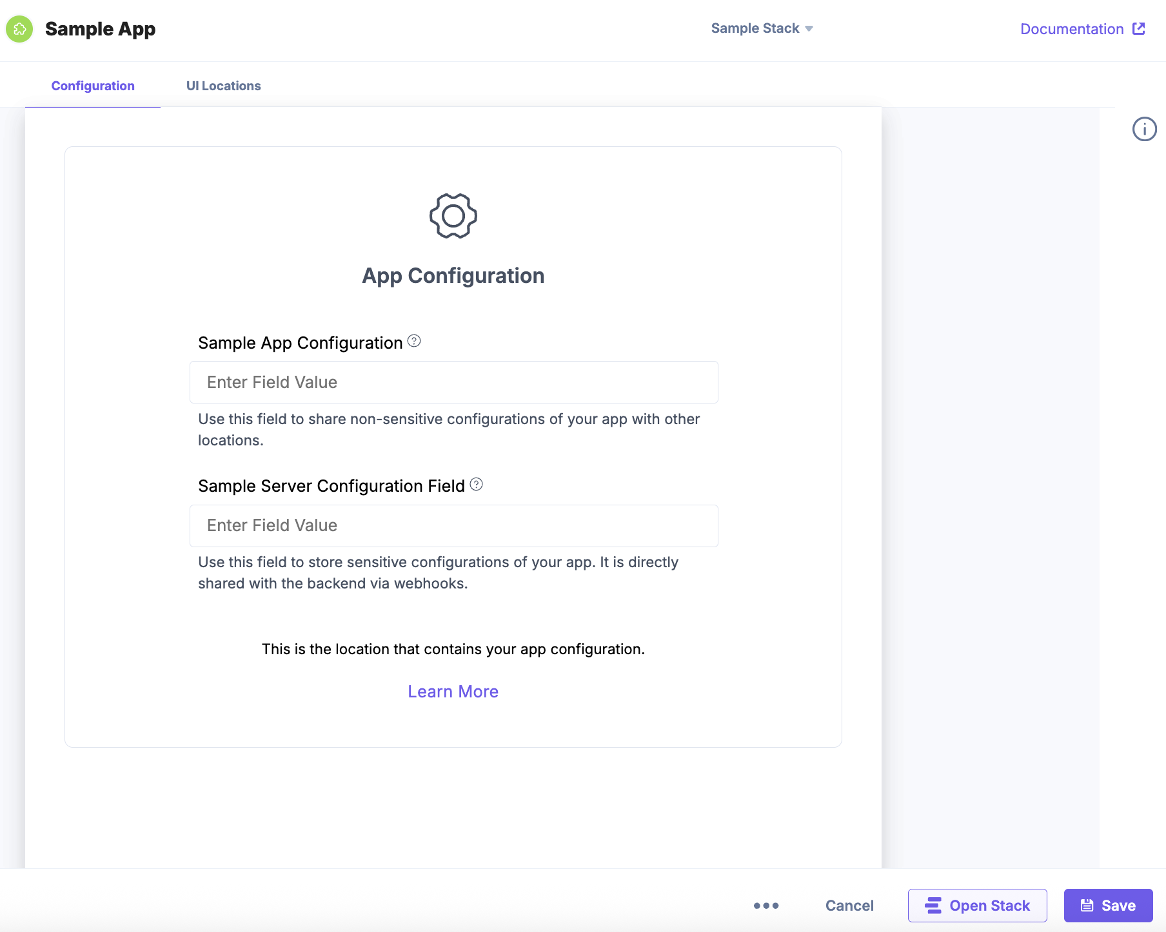Click the chevron arrow next to Sample Stack
The image size is (1166, 932).
[x=809, y=28]
